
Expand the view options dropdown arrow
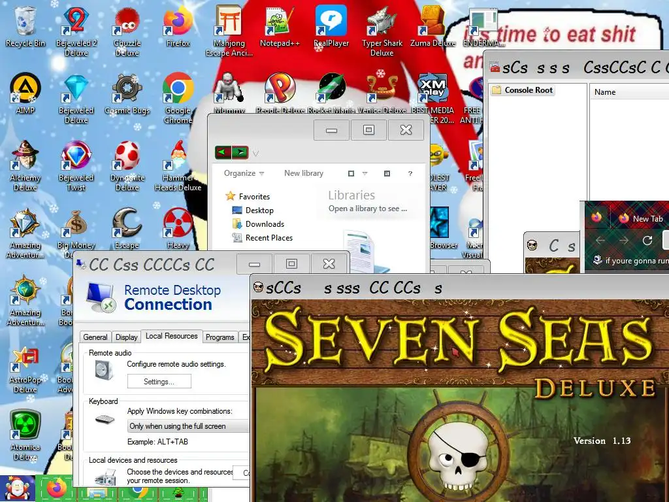(365, 173)
